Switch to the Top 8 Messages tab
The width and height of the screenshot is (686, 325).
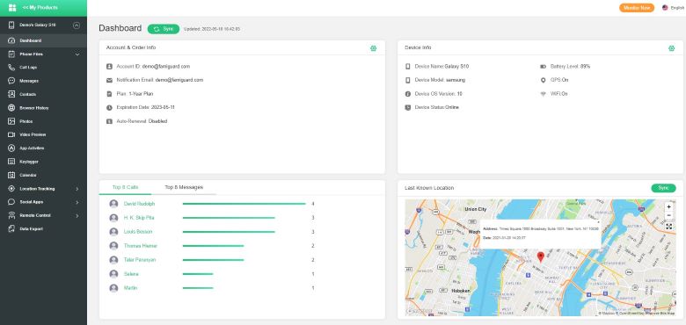[184, 187]
